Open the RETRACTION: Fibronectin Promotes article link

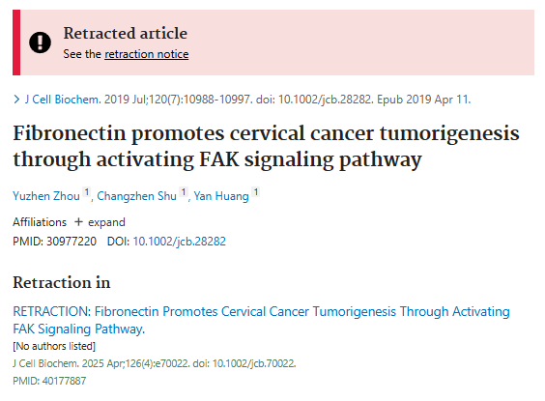tap(261, 320)
